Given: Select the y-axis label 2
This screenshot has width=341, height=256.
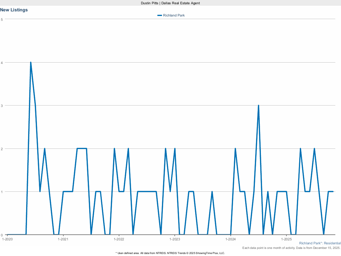Looking at the screenshot, I should (2, 149).
